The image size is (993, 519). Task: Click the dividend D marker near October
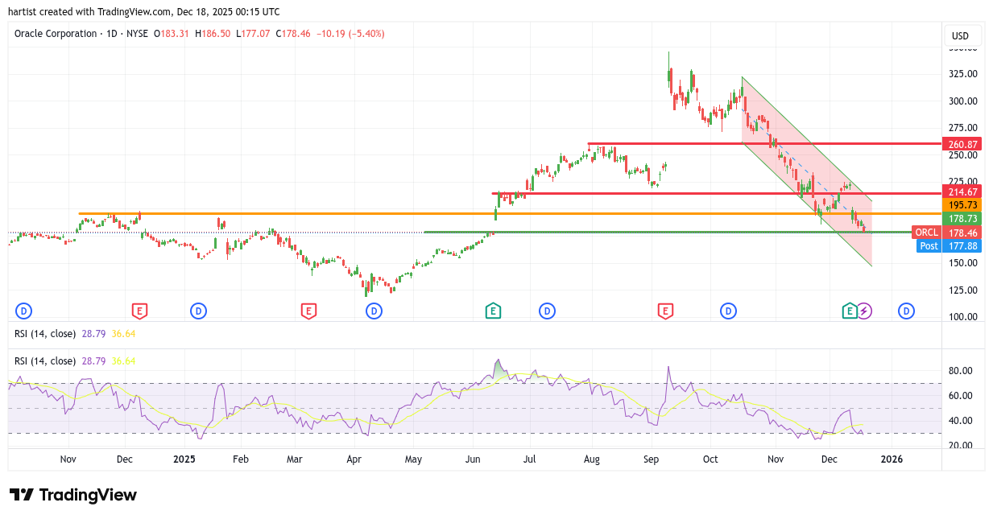pyautogui.click(x=729, y=311)
